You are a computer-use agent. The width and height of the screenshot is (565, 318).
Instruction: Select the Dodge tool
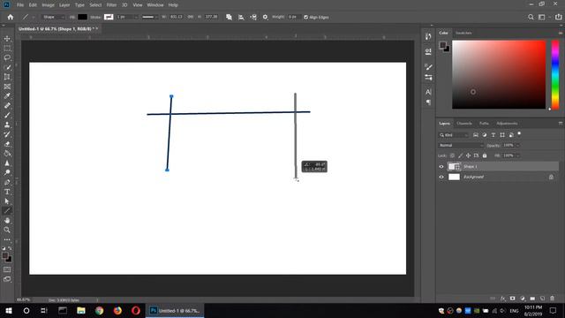(x=7, y=173)
